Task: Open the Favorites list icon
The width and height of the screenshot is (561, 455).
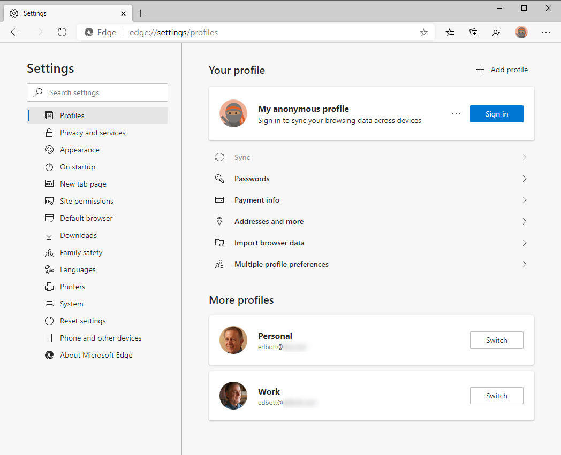Action: (450, 33)
